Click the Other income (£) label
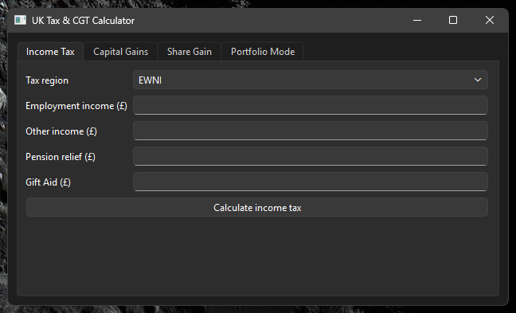The width and height of the screenshot is (516, 313). 61,131
